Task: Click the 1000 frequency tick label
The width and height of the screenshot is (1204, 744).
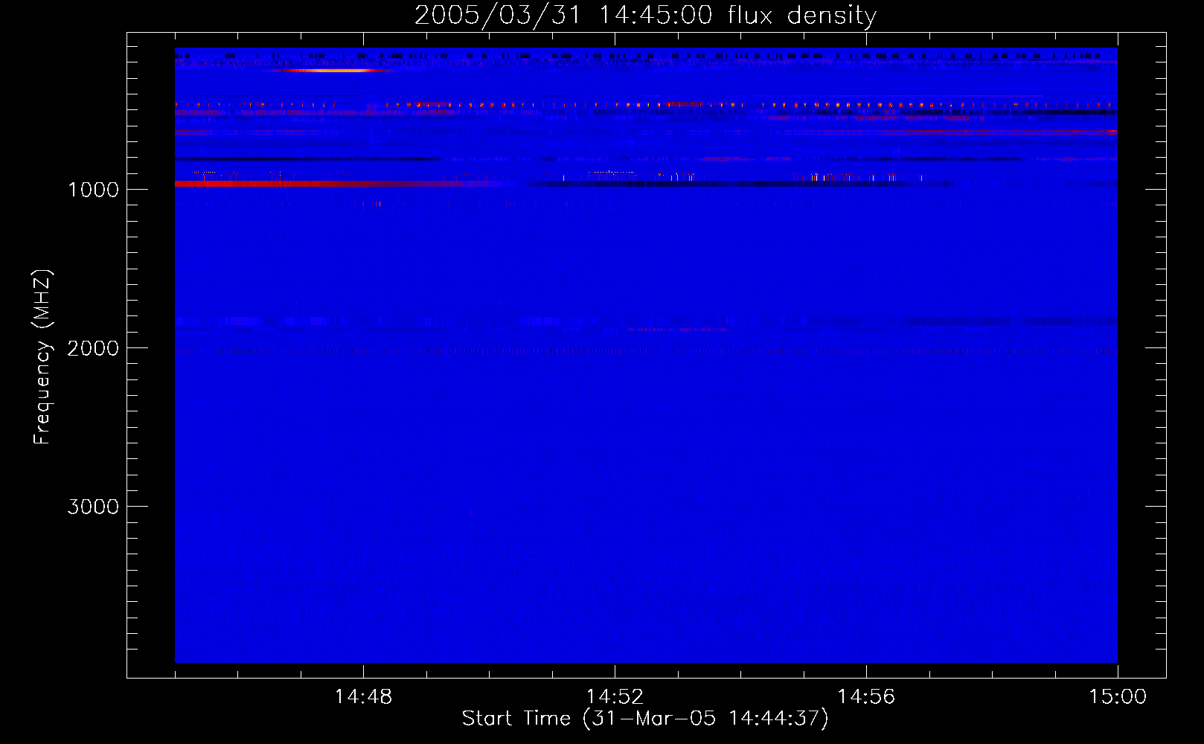Action: tap(93, 190)
